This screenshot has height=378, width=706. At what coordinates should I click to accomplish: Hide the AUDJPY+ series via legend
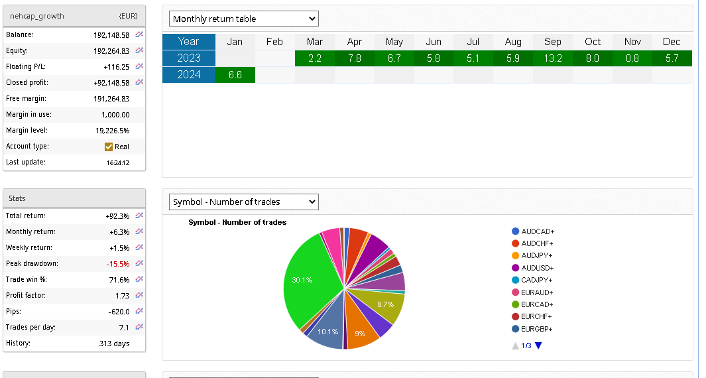coord(536,255)
